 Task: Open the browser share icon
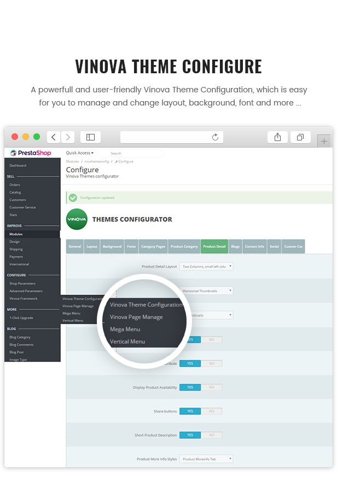(x=277, y=137)
